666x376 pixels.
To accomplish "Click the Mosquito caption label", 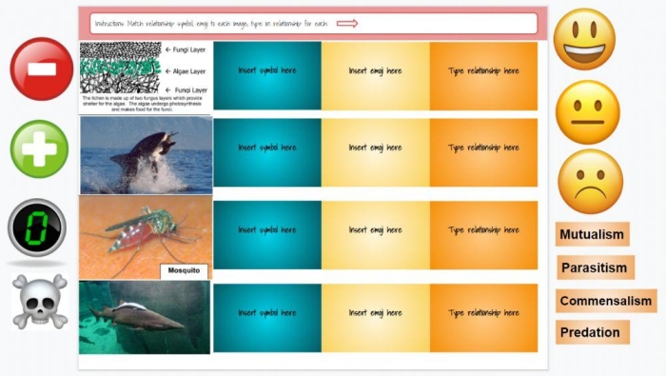I will point(184,270).
